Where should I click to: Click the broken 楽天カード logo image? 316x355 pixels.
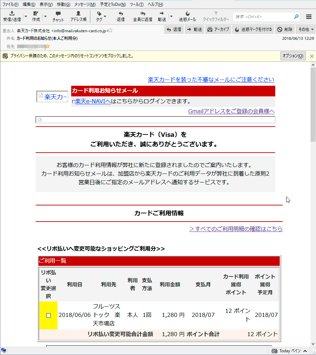point(52,97)
